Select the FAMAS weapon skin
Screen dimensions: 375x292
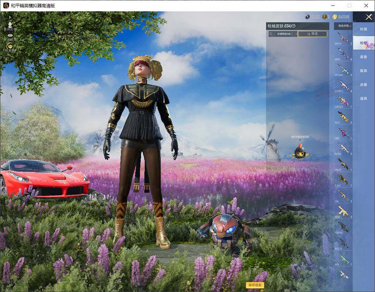(x=343, y=227)
